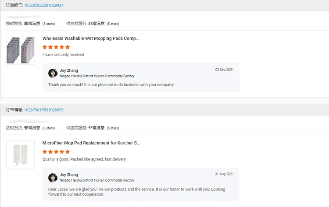Image resolution: width=329 pixels, height=207 pixels.
Task: Click the star rating above "Quality is good"
Action: [x=56, y=151]
